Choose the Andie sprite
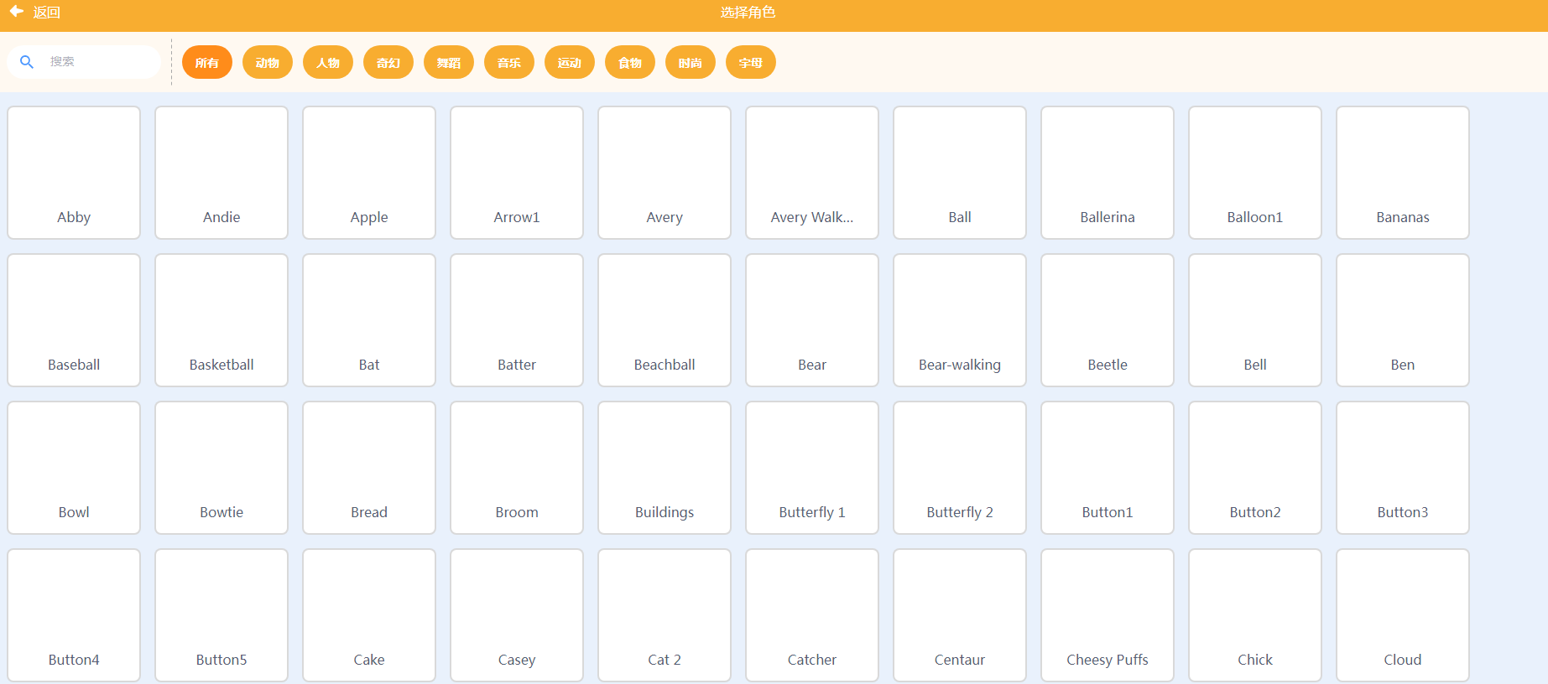 pos(222,173)
